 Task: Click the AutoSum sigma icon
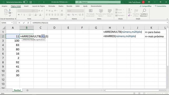[129, 10]
